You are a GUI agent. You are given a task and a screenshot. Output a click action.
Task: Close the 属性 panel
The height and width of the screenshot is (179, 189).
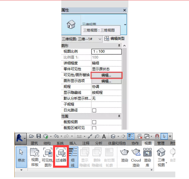point(124,10)
